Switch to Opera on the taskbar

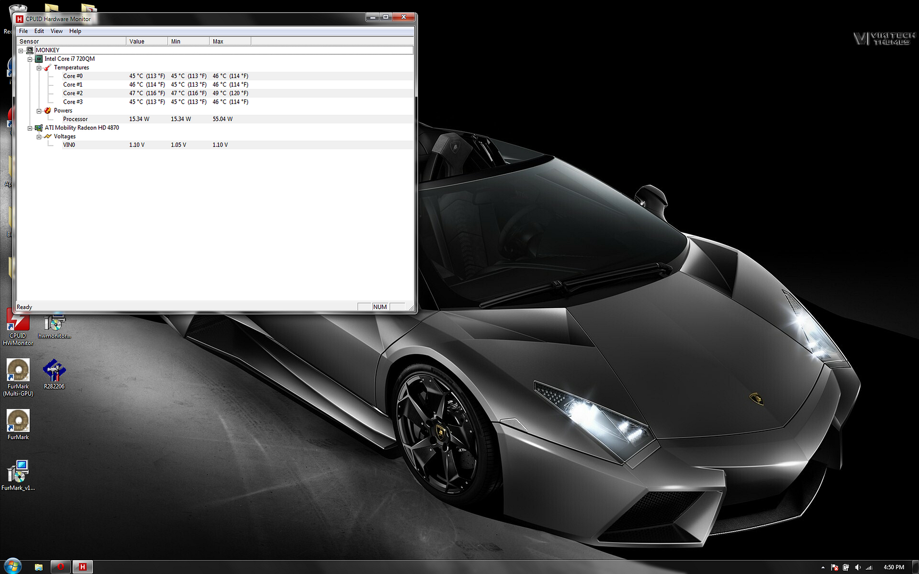(x=60, y=567)
